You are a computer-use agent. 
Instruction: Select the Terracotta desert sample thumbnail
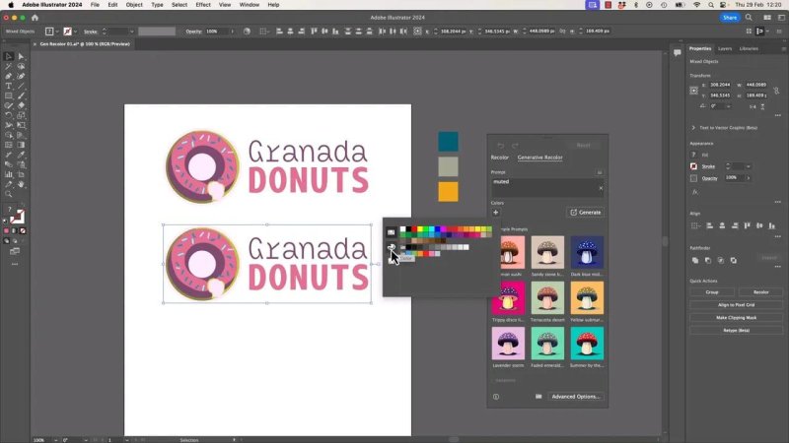tap(547, 298)
